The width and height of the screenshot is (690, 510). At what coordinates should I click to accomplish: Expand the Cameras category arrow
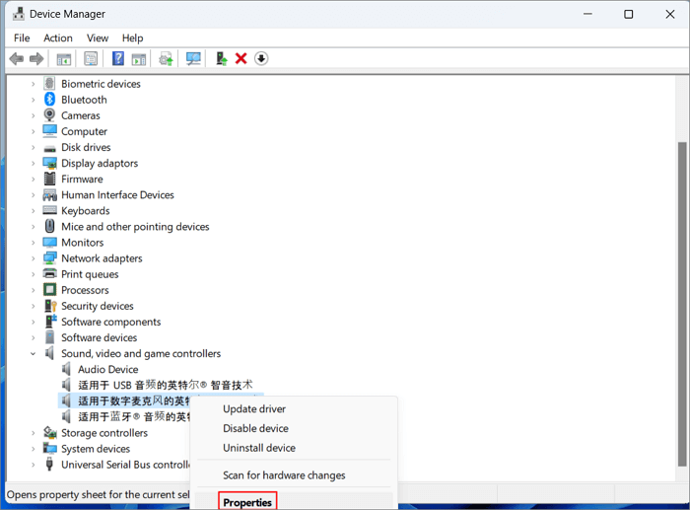click(x=33, y=115)
